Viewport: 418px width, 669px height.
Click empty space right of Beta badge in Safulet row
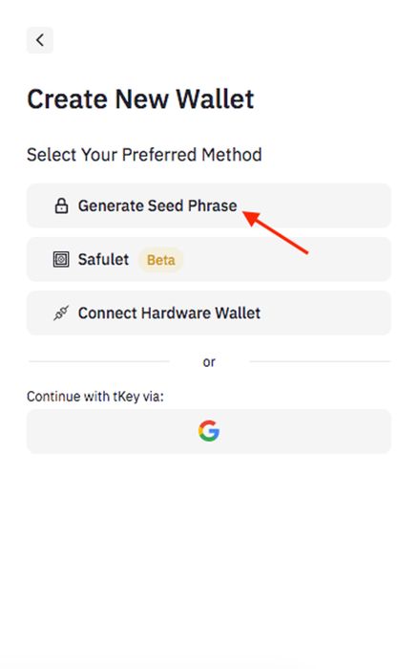point(285,259)
